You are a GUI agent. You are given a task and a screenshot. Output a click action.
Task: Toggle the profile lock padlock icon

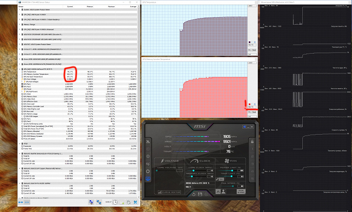[x=252, y=141]
